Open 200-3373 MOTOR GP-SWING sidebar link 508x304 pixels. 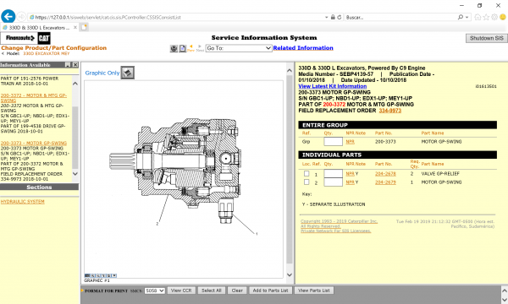point(34,143)
